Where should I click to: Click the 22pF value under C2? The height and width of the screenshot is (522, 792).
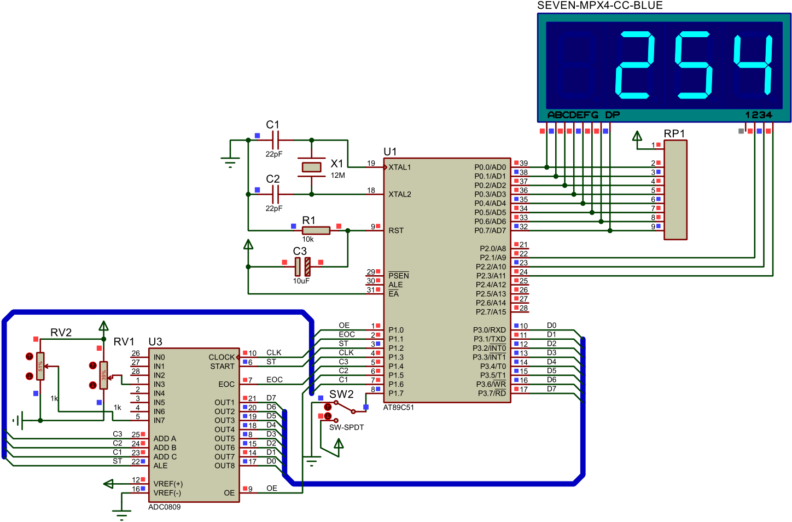pyautogui.click(x=274, y=208)
